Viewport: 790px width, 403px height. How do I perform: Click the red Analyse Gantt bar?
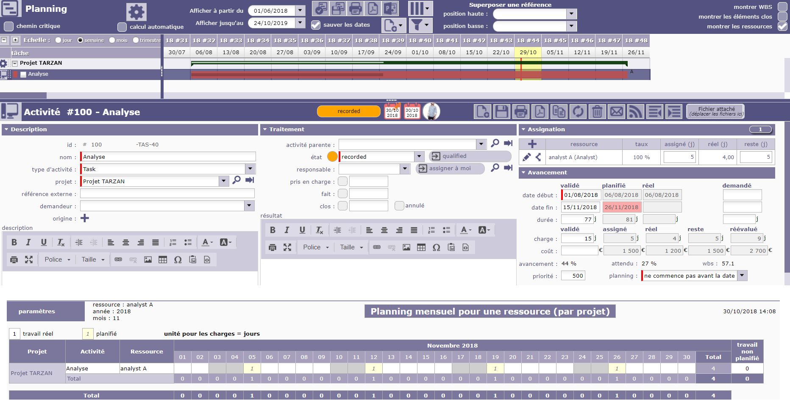[409, 75]
